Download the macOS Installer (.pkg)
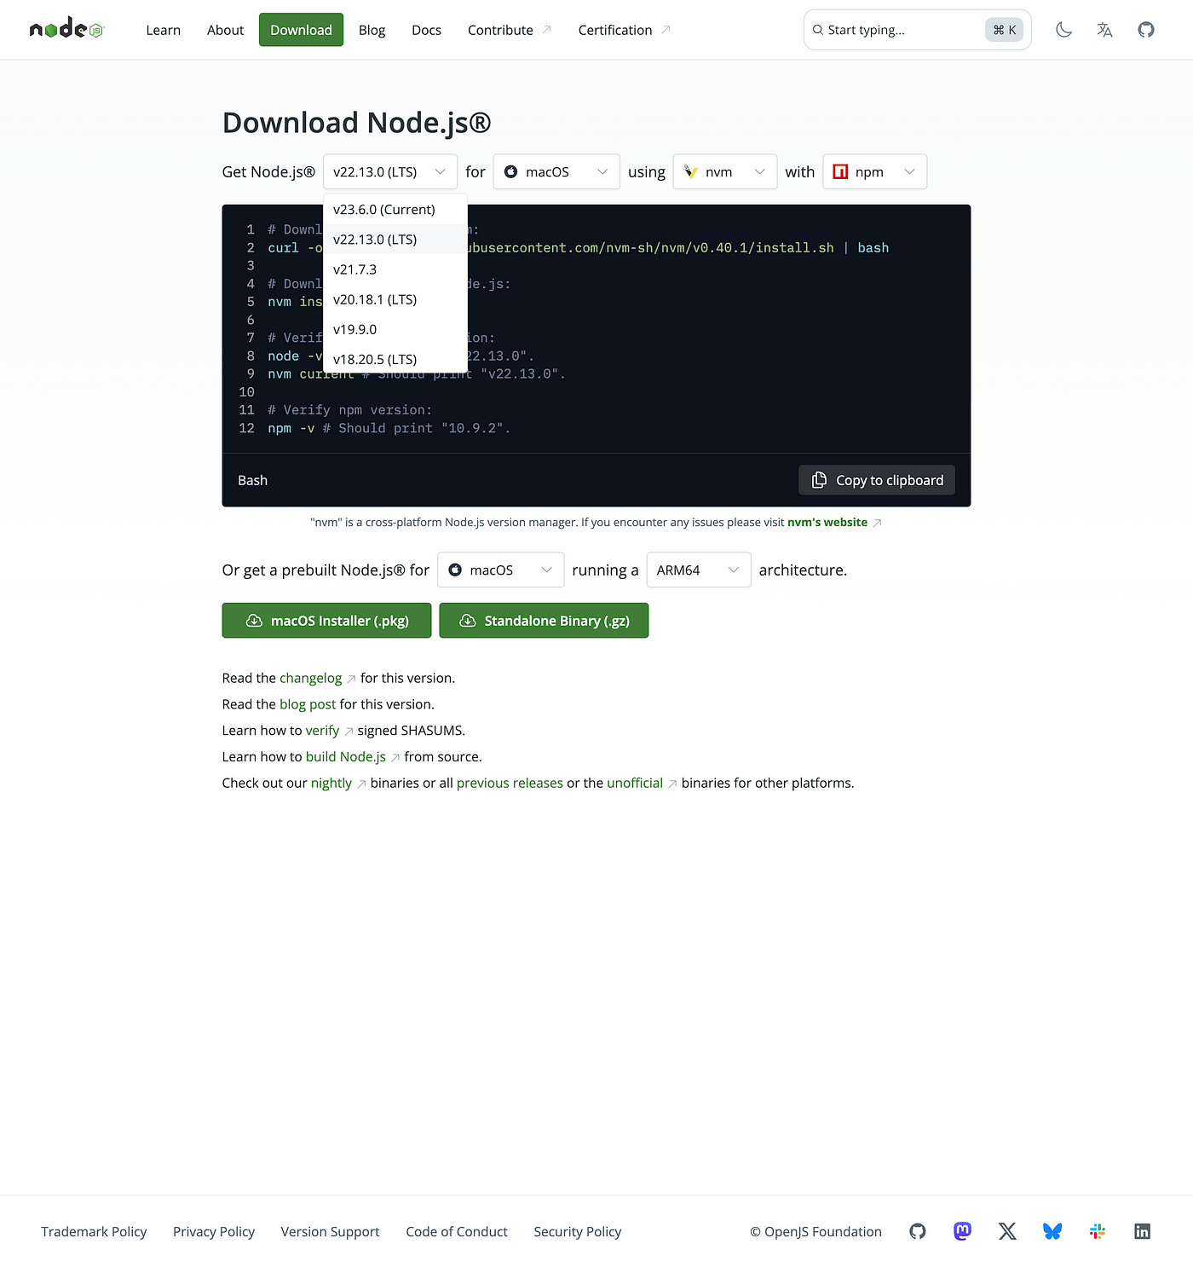Image resolution: width=1193 pixels, height=1267 pixels. click(326, 620)
